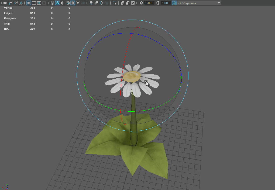Click the Use Default Material icon
Screen dimensions: 275x190
pyautogui.click(x=63, y=3)
